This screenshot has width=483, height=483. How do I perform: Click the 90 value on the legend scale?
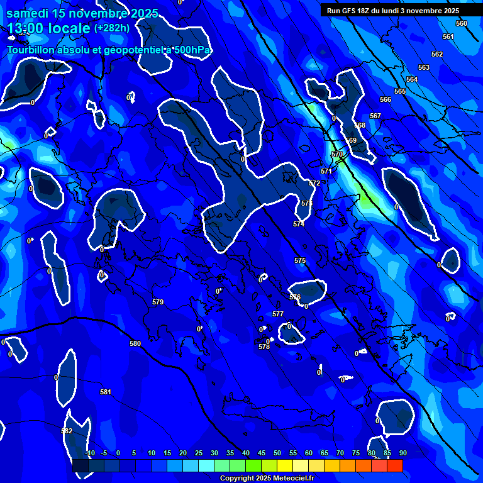402,453
